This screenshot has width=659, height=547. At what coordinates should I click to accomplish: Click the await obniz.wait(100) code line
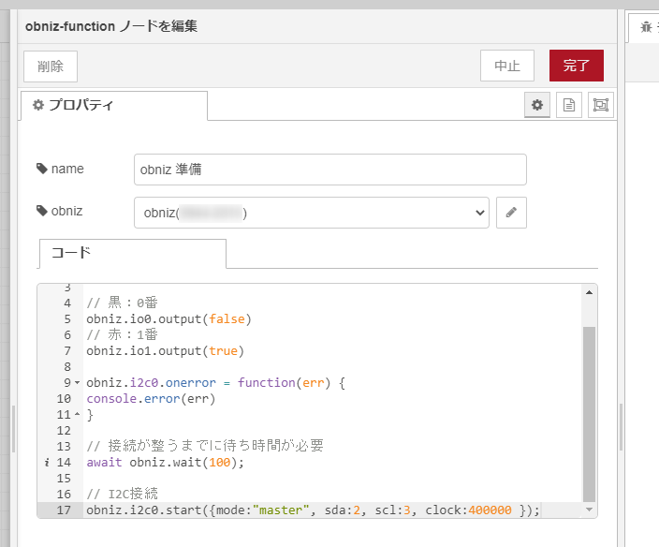[165, 462]
